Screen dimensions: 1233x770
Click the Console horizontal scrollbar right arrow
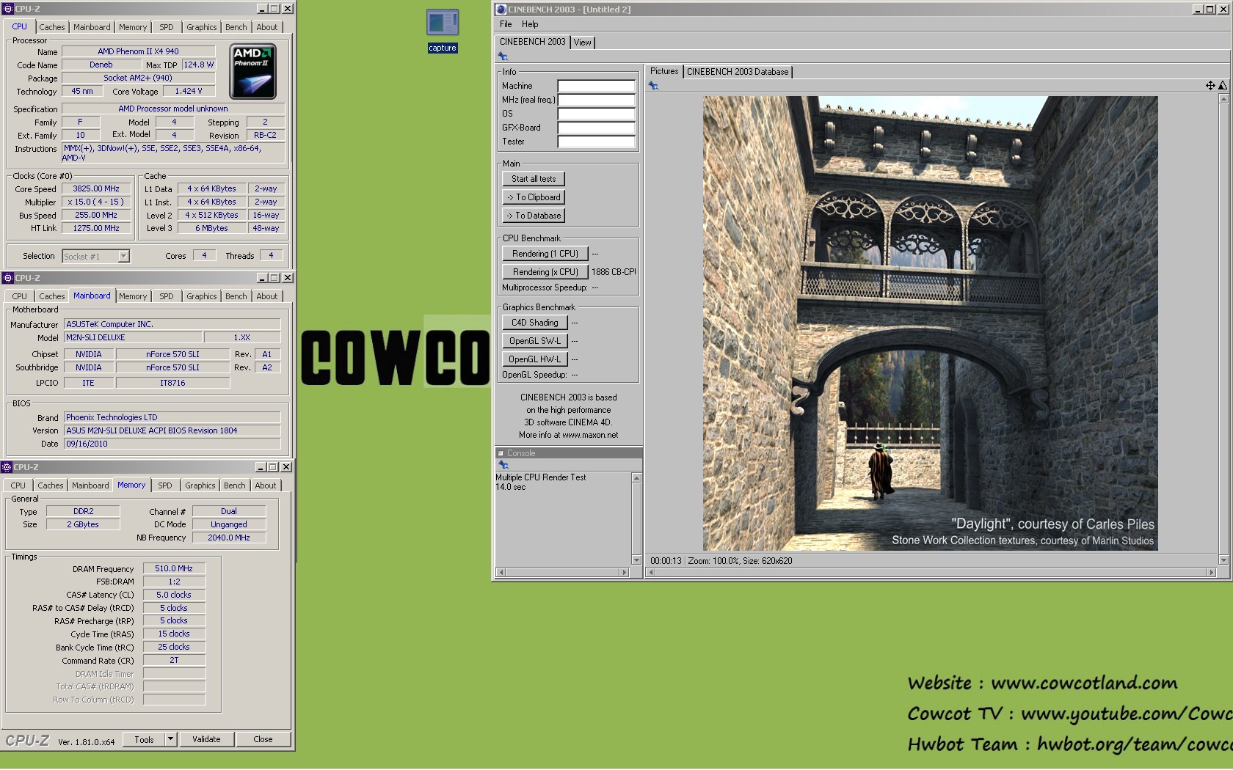click(625, 572)
